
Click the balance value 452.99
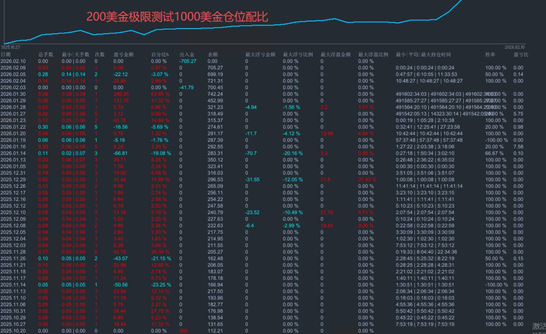pyautogui.click(x=215, y=101)
